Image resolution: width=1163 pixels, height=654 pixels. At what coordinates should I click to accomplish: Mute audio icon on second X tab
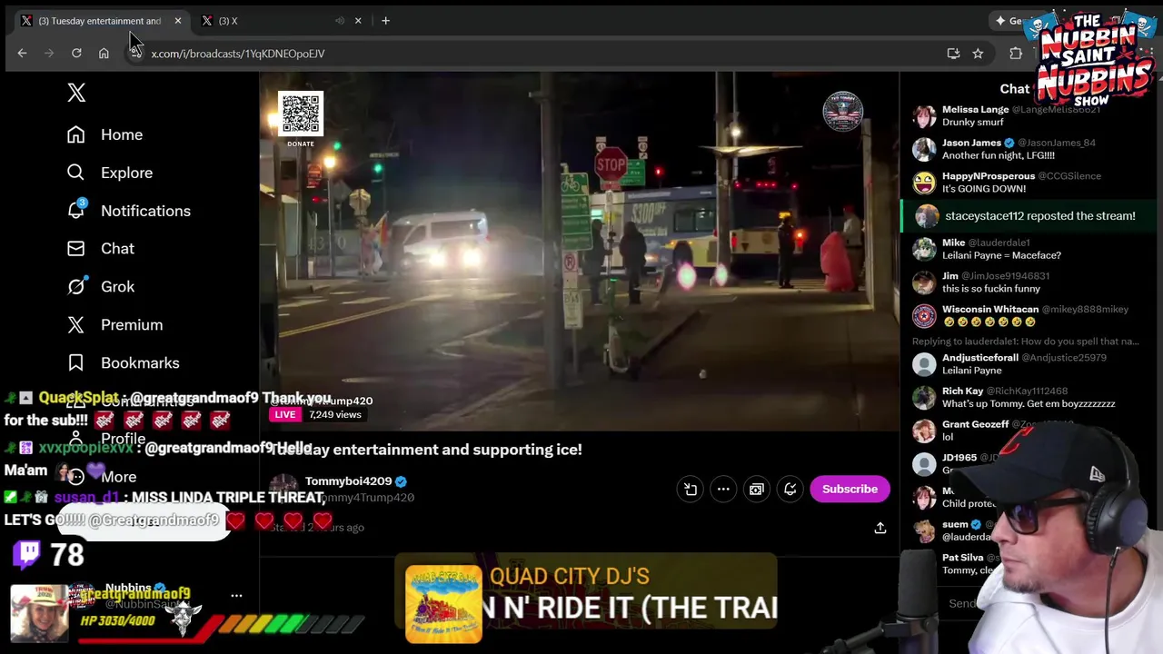click(340, 20)
